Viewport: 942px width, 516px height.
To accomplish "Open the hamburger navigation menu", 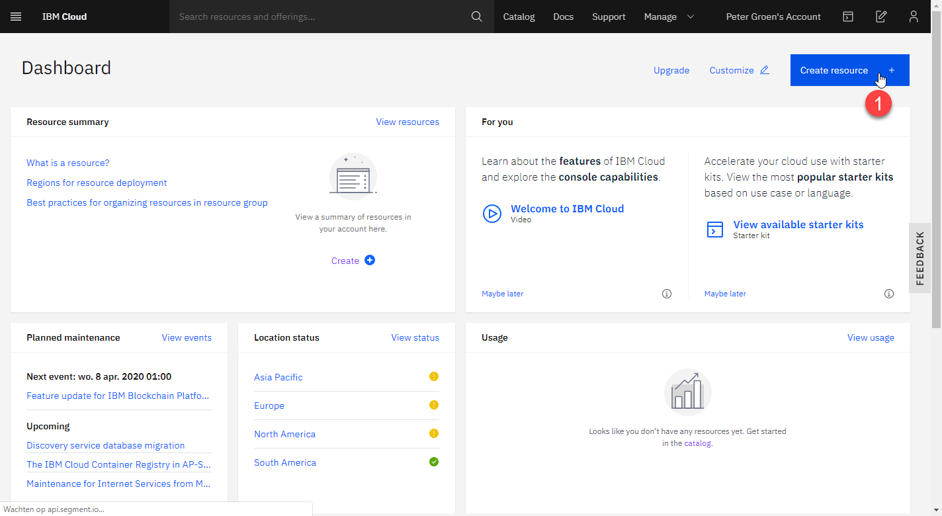I will [x=16, y=17].
